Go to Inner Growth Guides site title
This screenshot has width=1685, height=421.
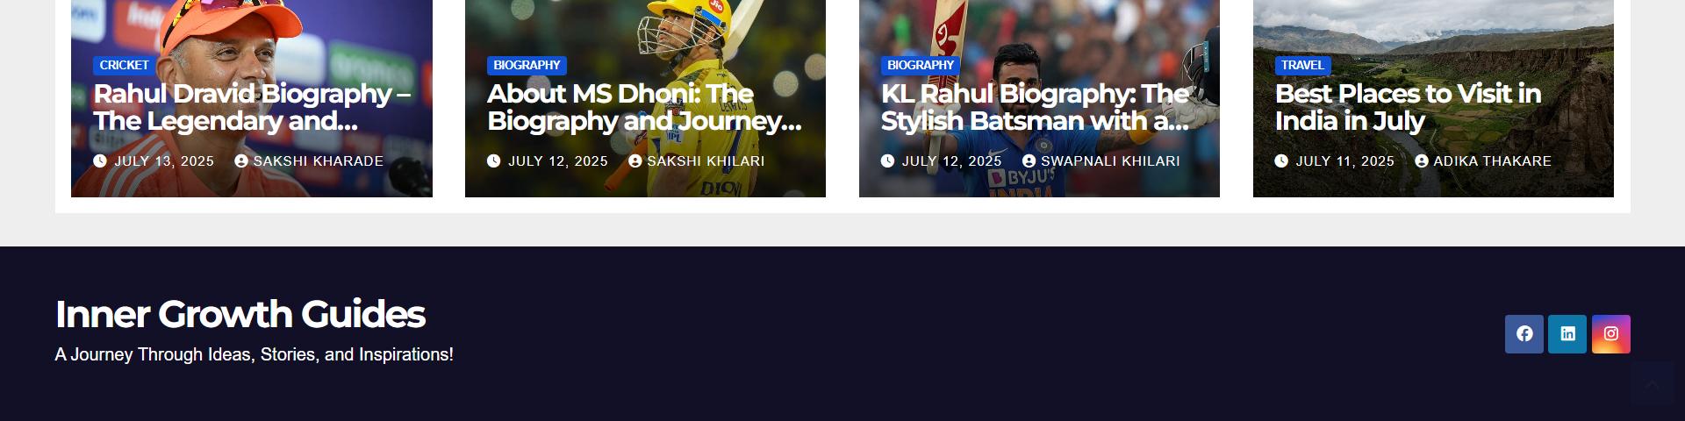(240, 314)
